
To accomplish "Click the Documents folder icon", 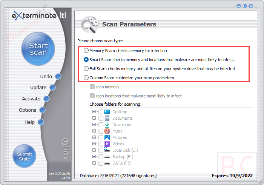I will (107, 118).
